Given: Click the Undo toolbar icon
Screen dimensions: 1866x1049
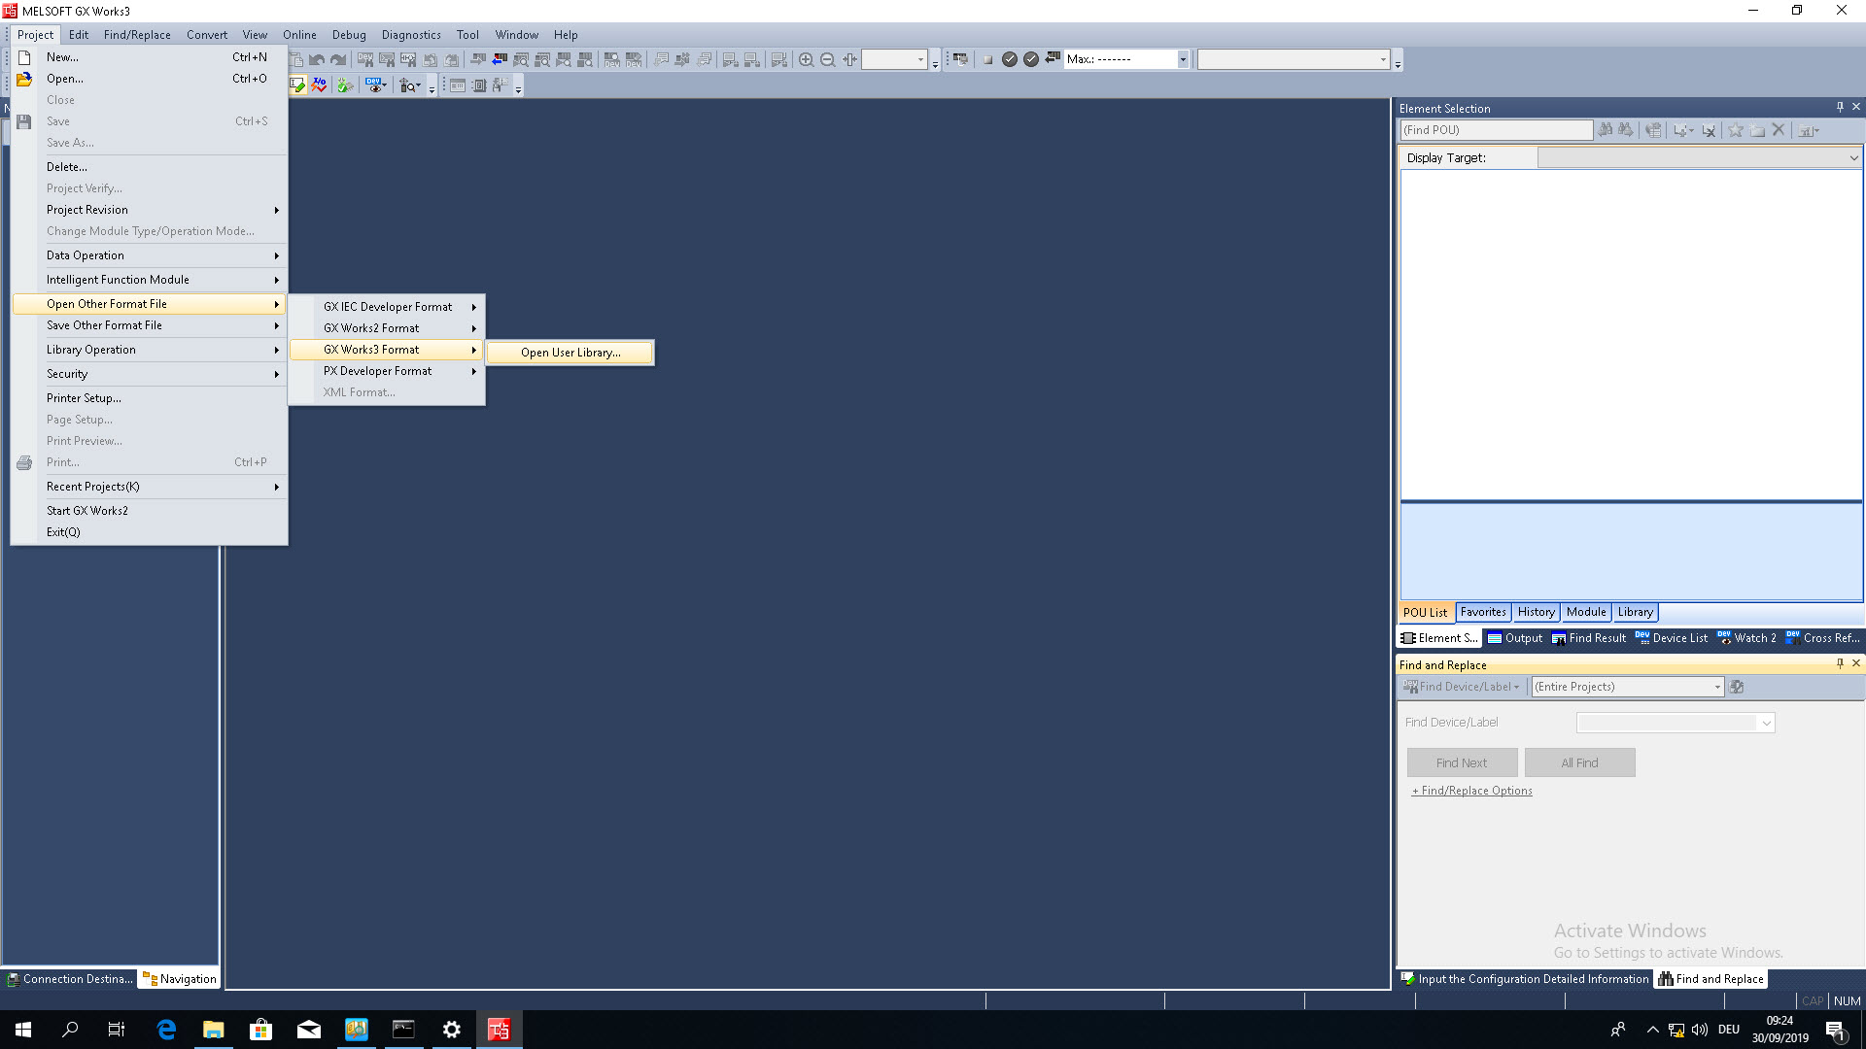Looking at the screenshot, I should [317, 59].
